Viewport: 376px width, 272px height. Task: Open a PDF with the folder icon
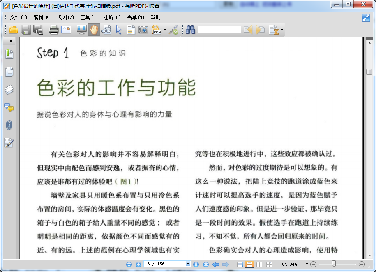pyautogui.click(x=14, y=30)
